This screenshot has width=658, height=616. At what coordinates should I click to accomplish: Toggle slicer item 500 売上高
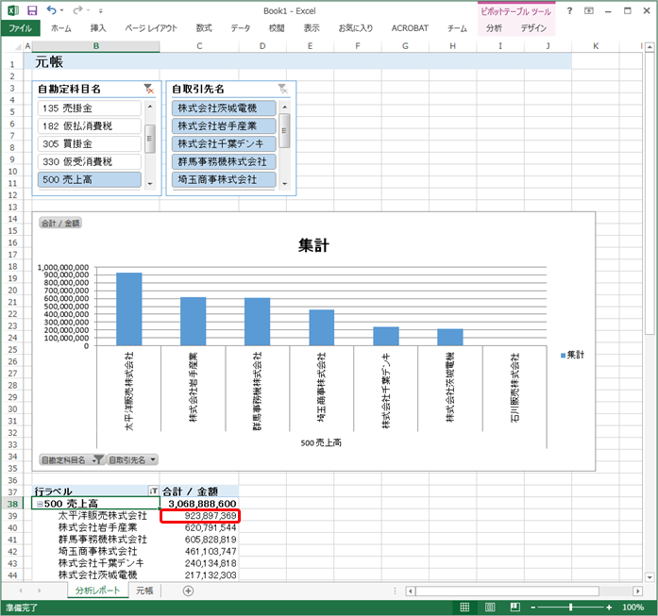[x=90, y=179]
